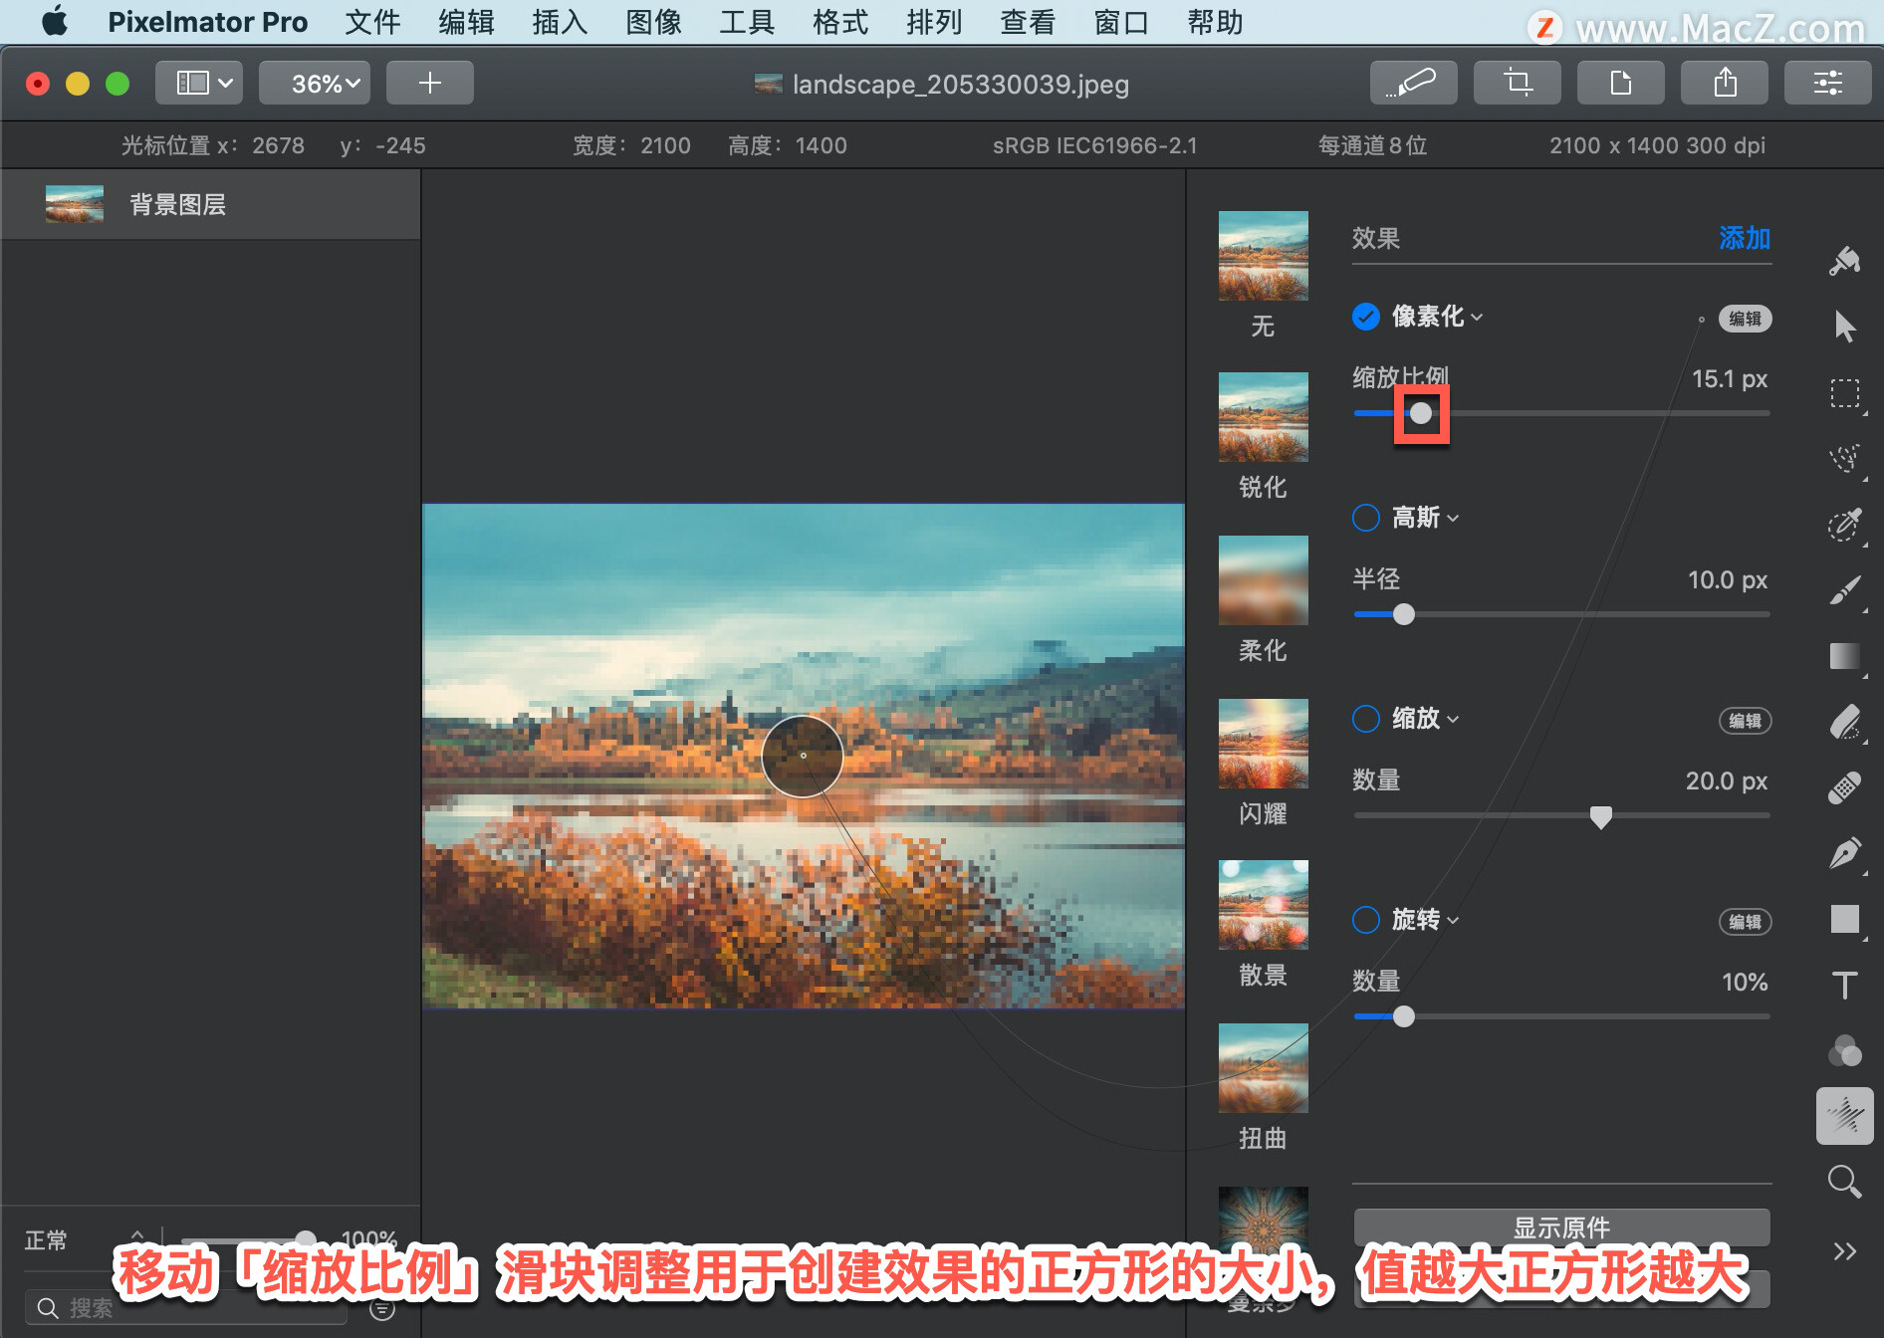
Task: Click the 半径 slider handle
Action: pos(1403,614)
